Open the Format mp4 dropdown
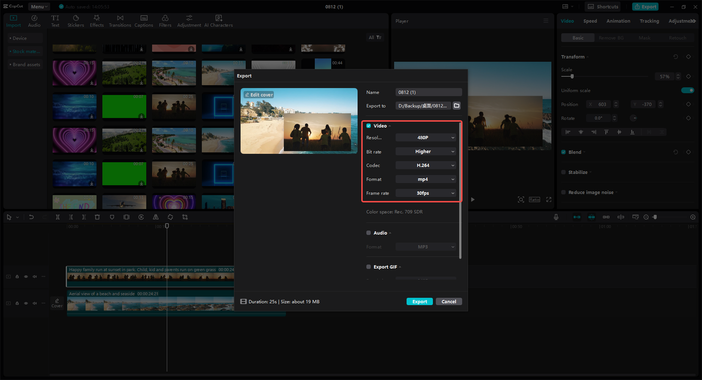This screenshot has height=380, width=702. coord(426,179)
